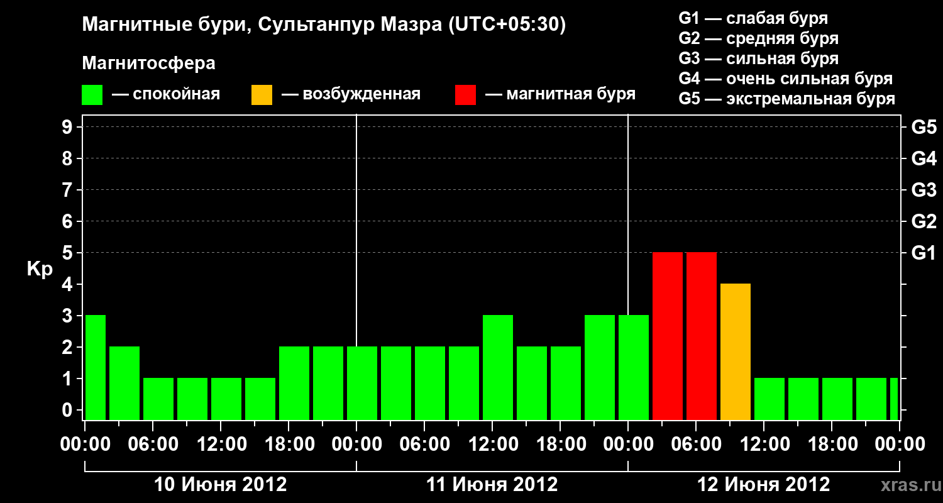This screenshot has height=503, width=943.
Task: Click the red bar just left of 06:00, 12 June
Action: point(668,336)
